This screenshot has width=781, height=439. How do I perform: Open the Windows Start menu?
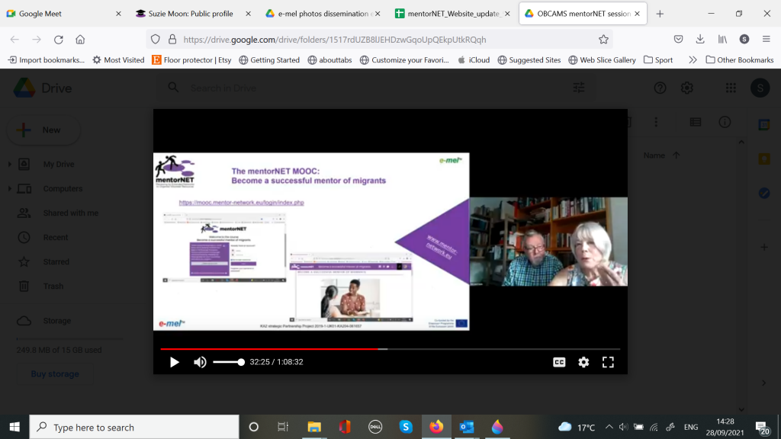tap(14, 427)
